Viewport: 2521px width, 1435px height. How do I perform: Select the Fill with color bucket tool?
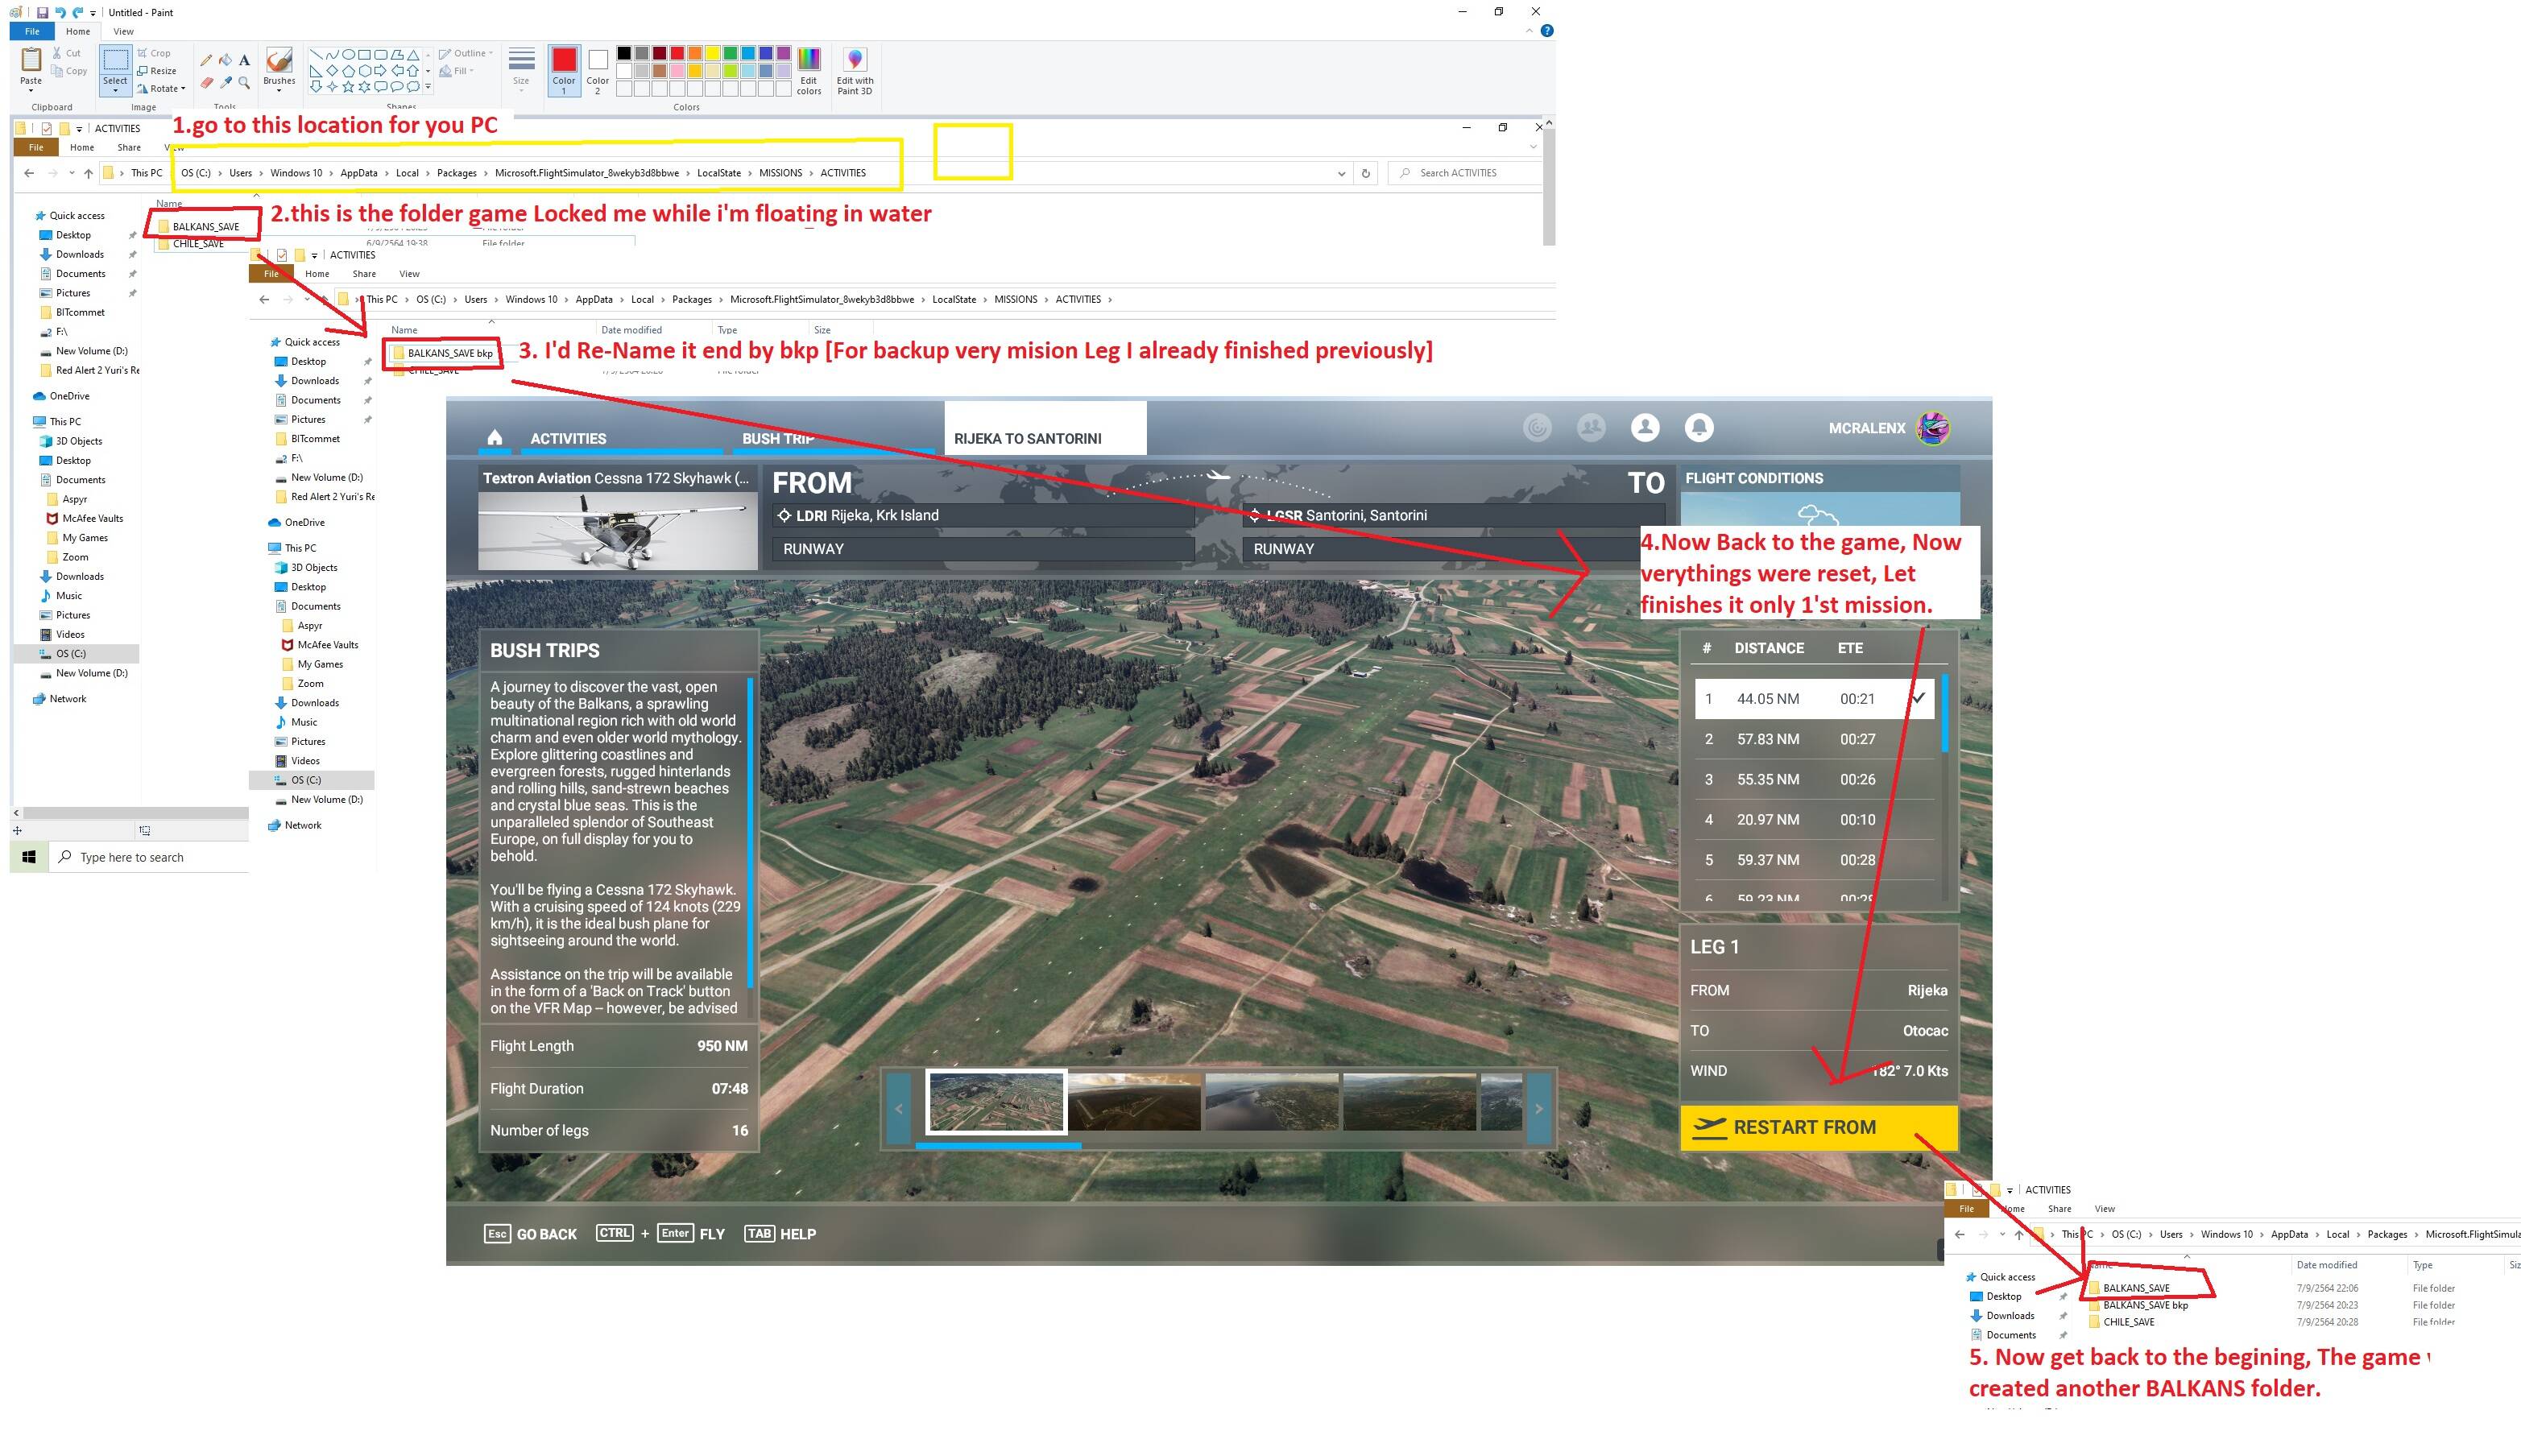pyautogui.click(x=226, y=61)
